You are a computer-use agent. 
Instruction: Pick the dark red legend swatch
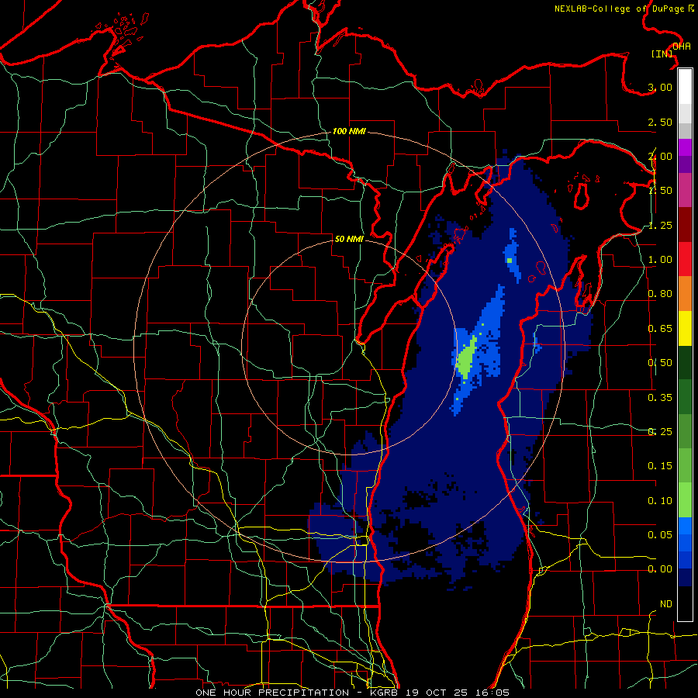pyautogui.click(x=685, y=225)
